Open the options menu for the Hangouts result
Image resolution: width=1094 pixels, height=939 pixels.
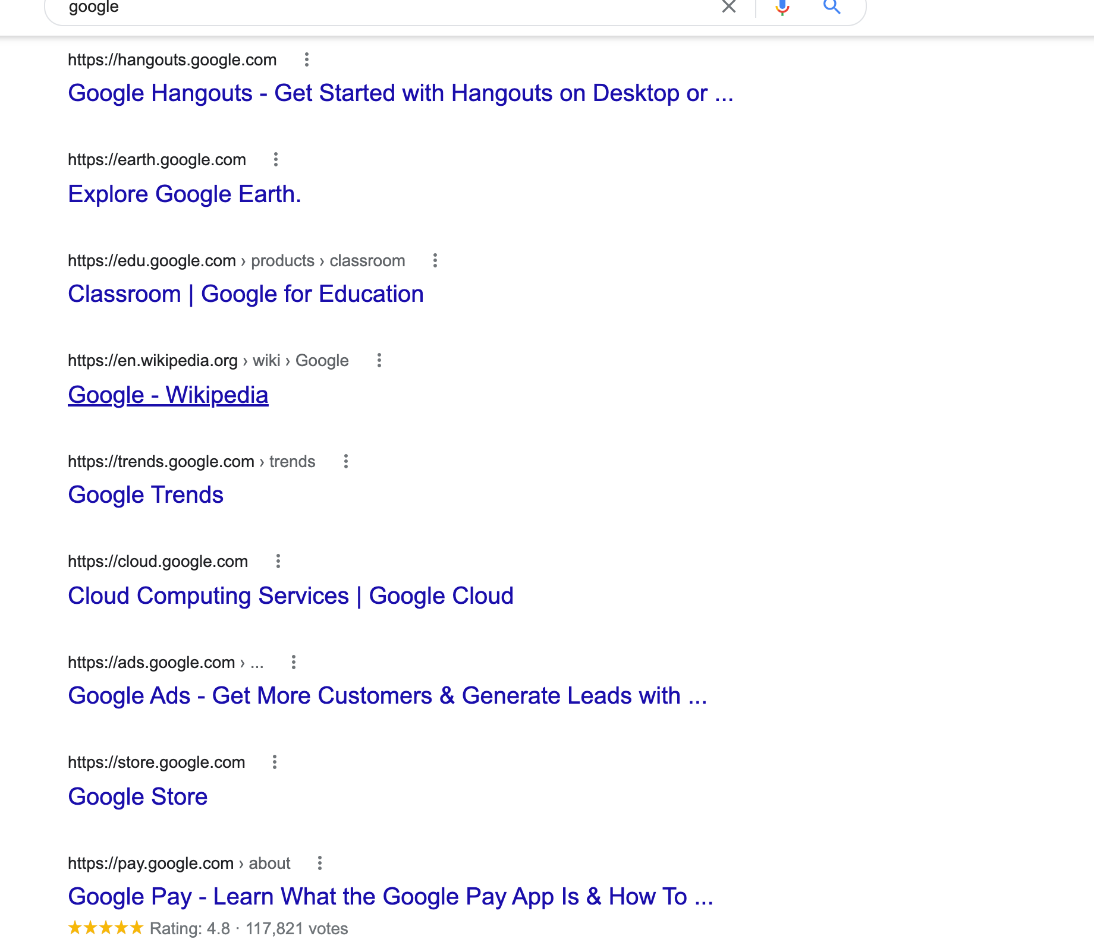point(307,59)
